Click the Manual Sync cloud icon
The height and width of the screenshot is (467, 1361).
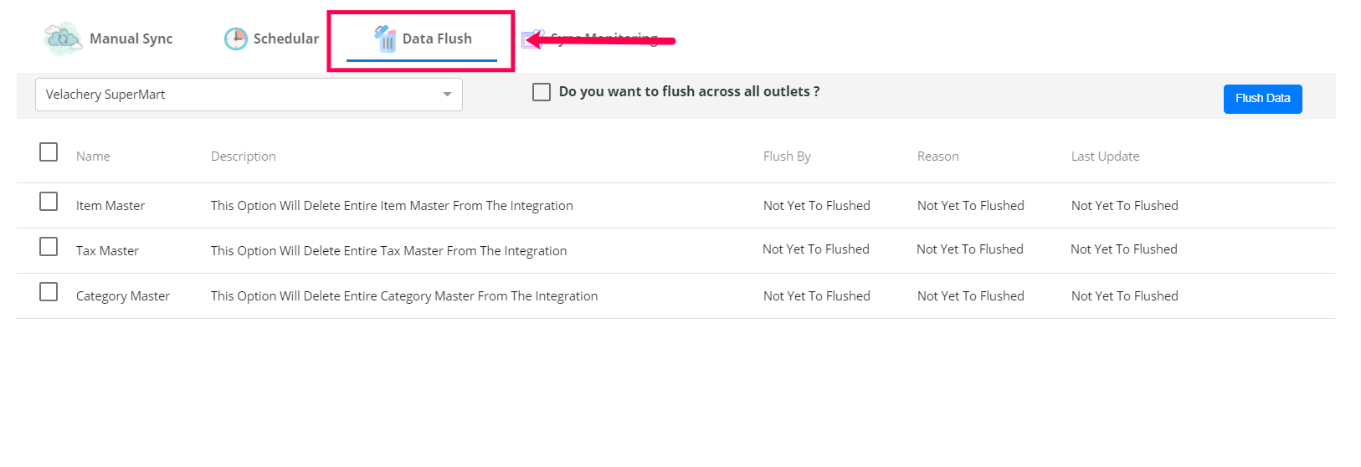click(63, 38)
